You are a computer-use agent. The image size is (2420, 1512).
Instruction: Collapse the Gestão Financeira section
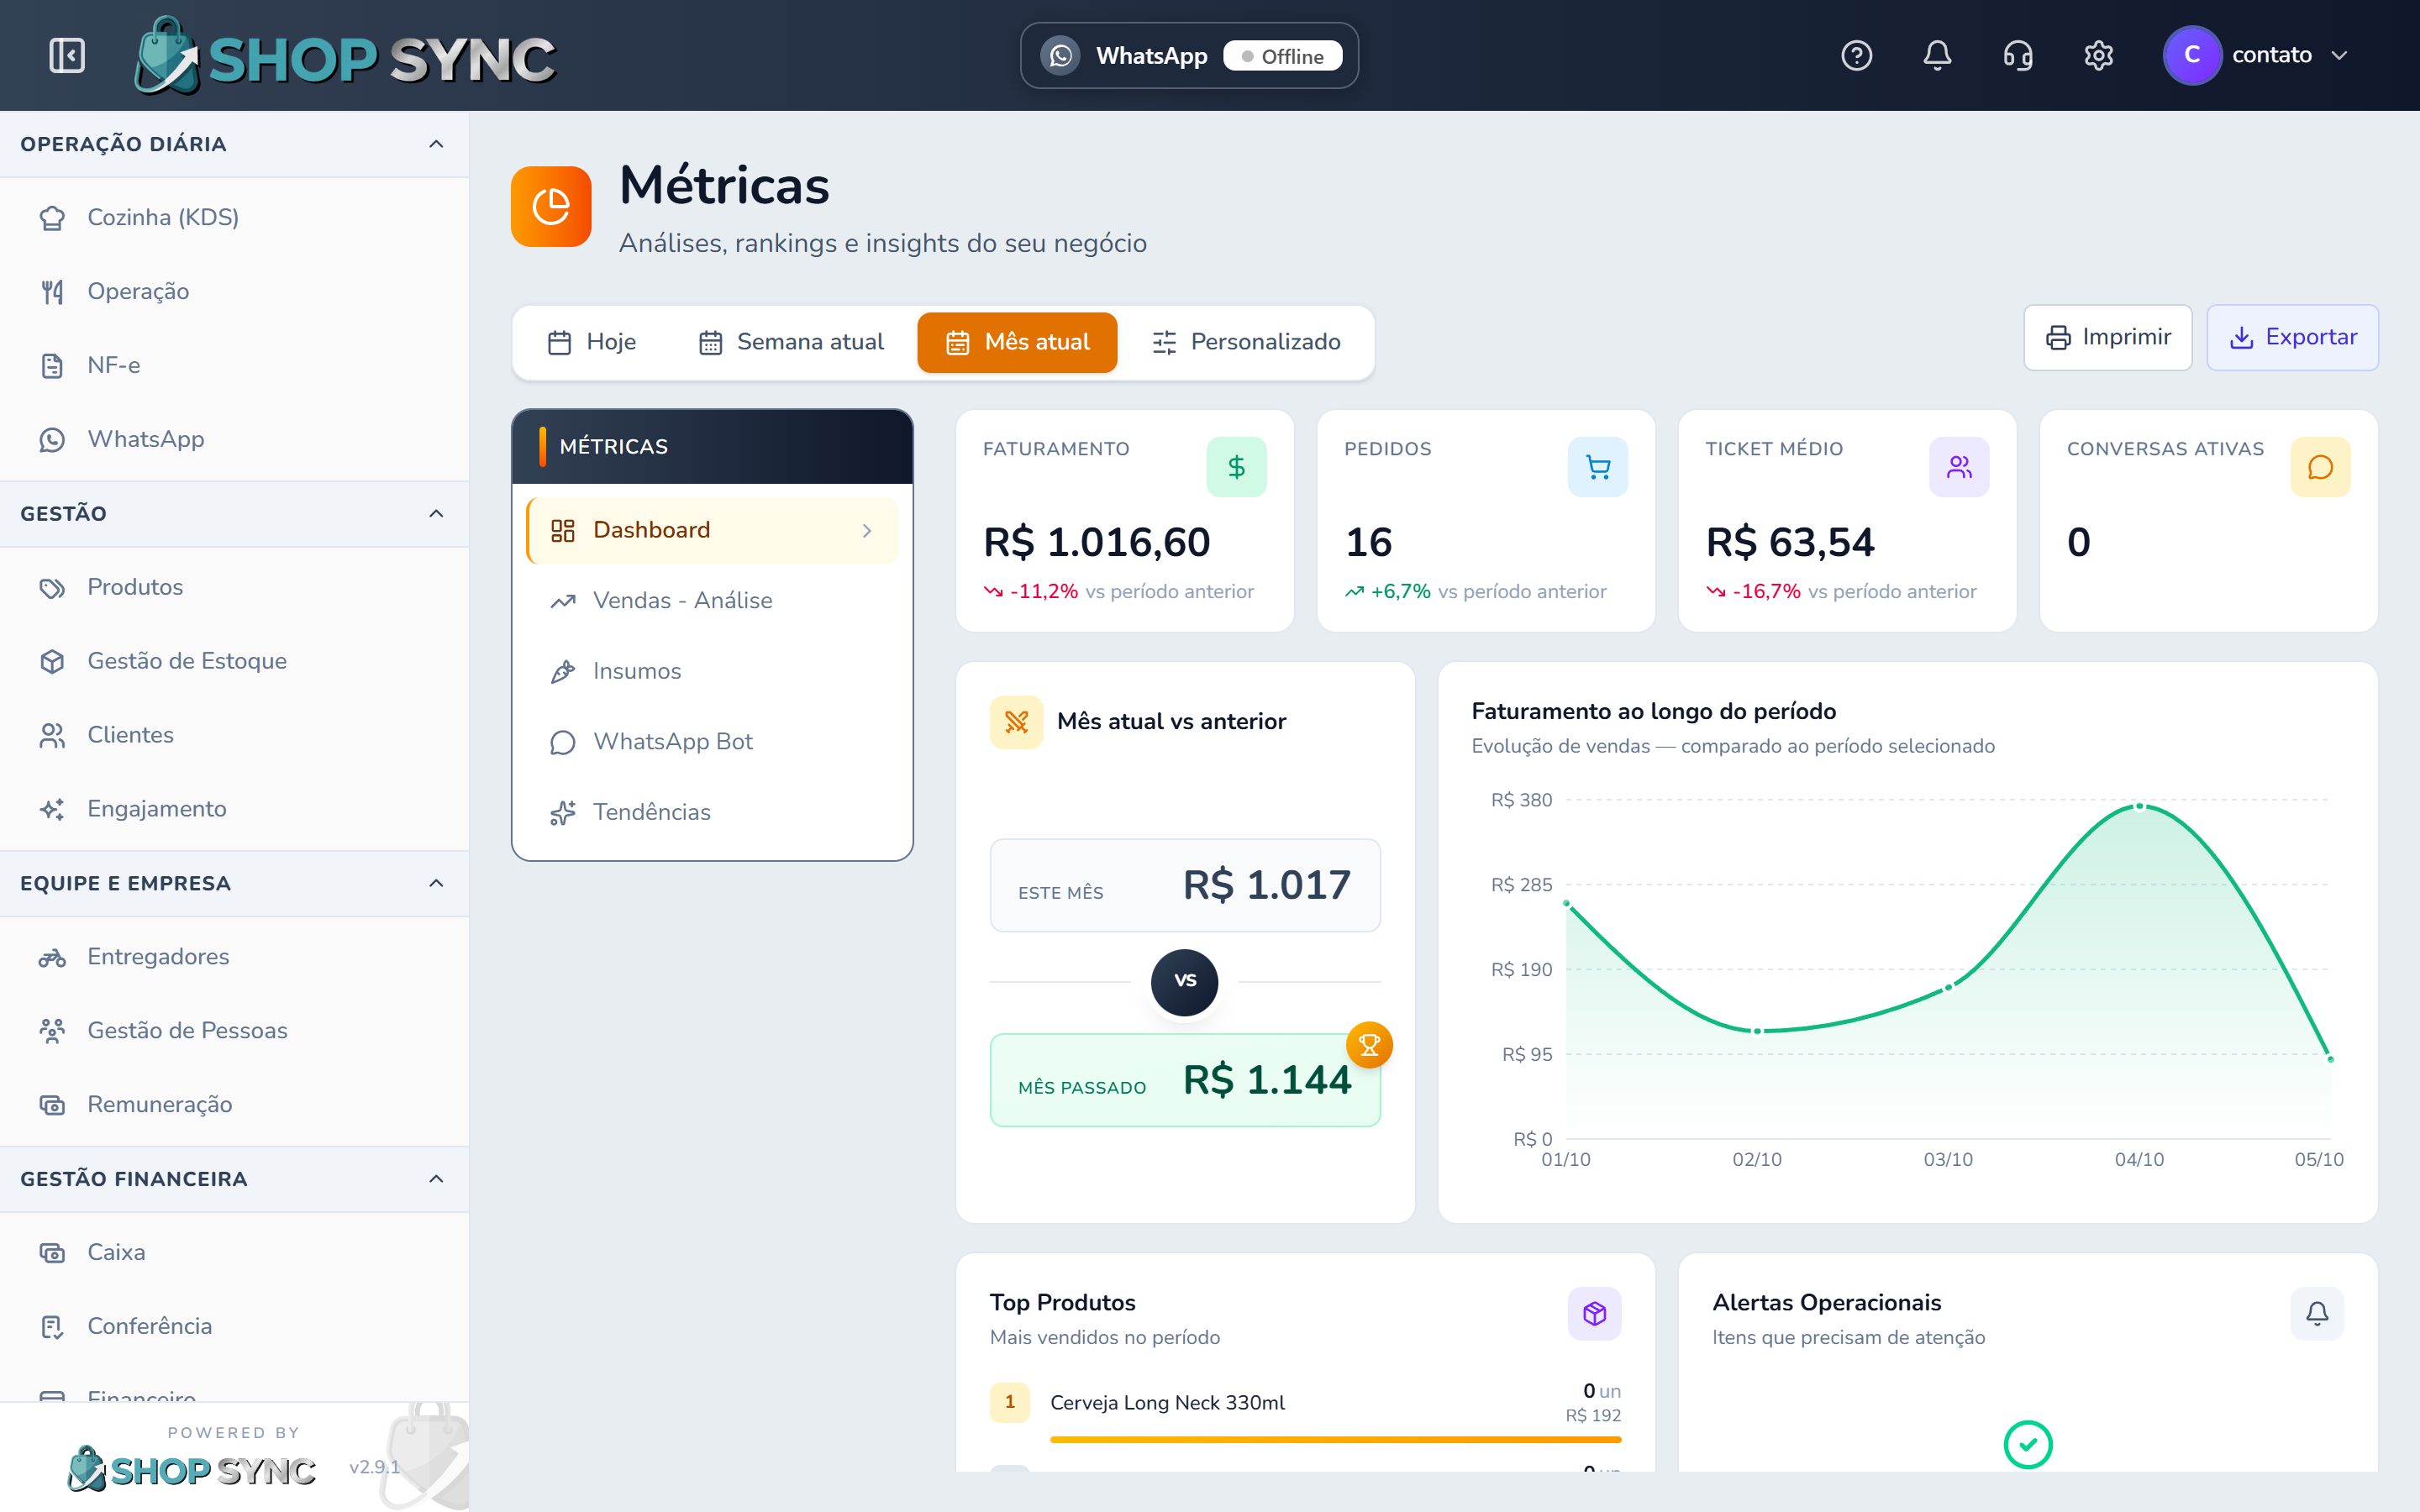tap(436, 1179)
